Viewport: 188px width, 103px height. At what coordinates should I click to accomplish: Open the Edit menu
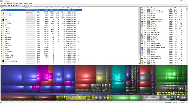pyautogui.click(x=5, y=3)
